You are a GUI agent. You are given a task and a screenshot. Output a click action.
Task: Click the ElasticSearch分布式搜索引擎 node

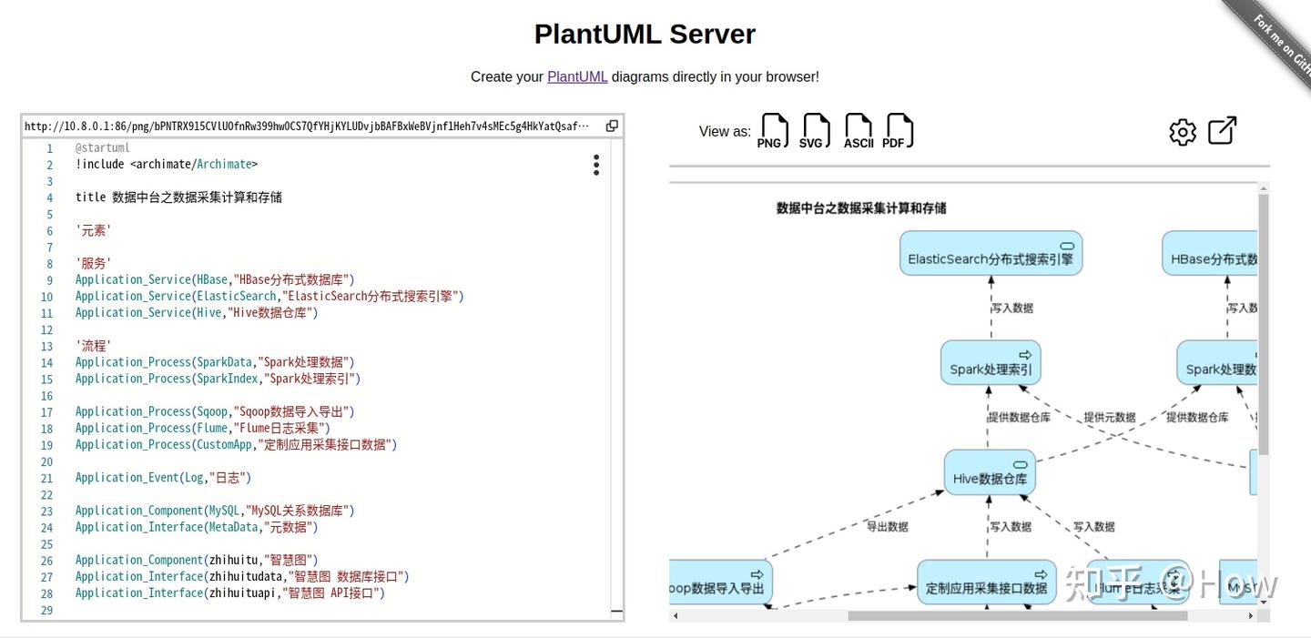click(x=991, y=253)
